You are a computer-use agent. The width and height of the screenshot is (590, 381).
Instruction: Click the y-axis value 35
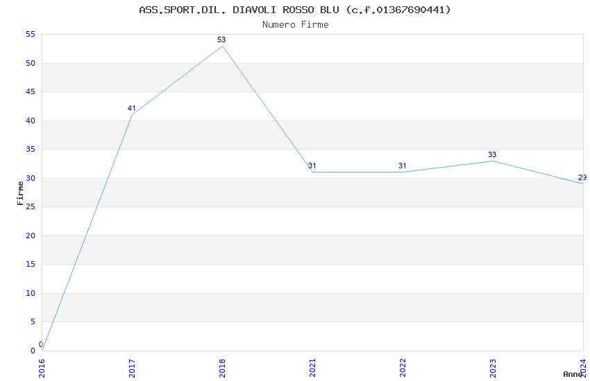(31, 149)
